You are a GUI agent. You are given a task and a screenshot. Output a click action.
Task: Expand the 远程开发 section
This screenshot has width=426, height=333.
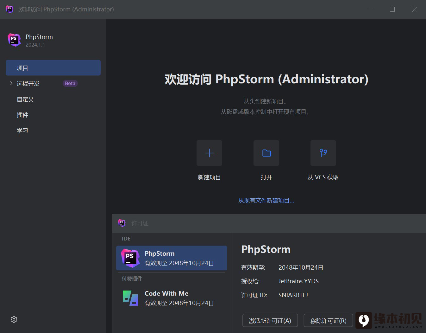point(11,83)
